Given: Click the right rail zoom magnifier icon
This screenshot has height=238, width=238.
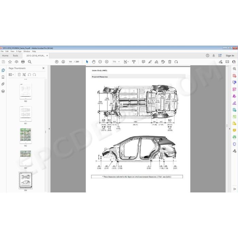Looking at the screenshot, I should [x=234, y=69].
